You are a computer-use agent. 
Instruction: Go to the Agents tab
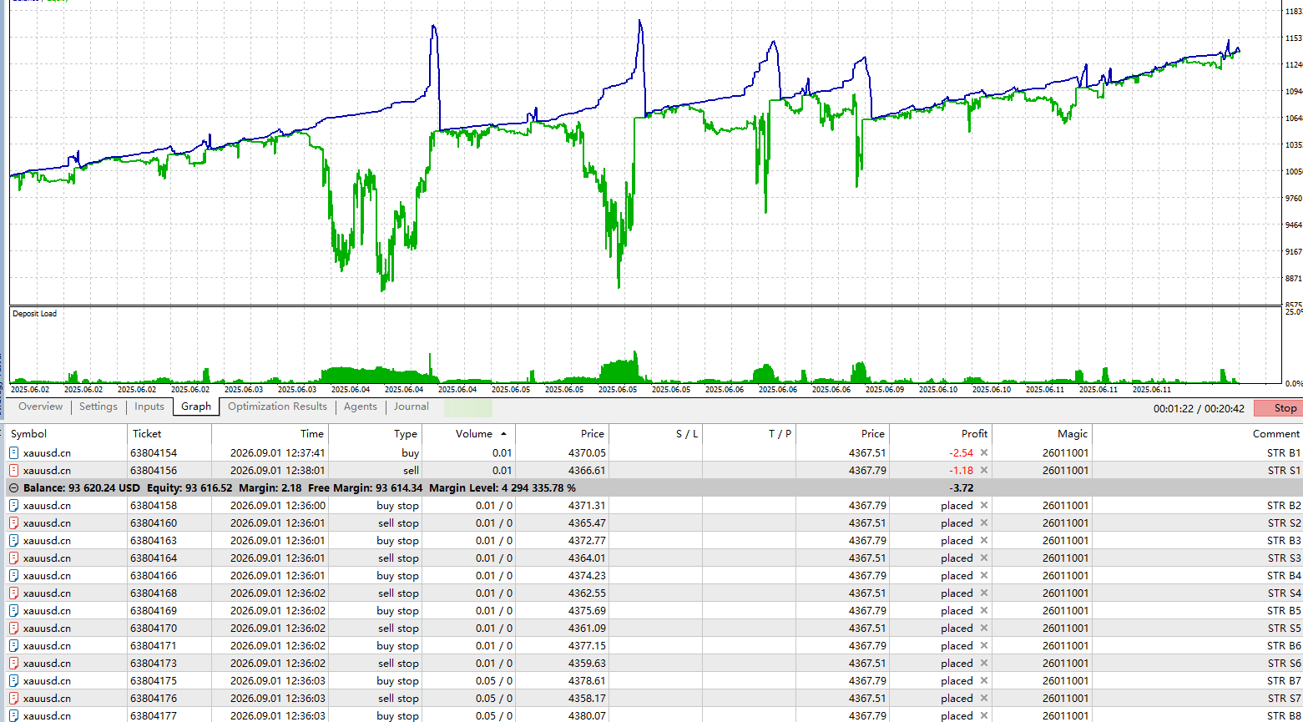[361, 406]
